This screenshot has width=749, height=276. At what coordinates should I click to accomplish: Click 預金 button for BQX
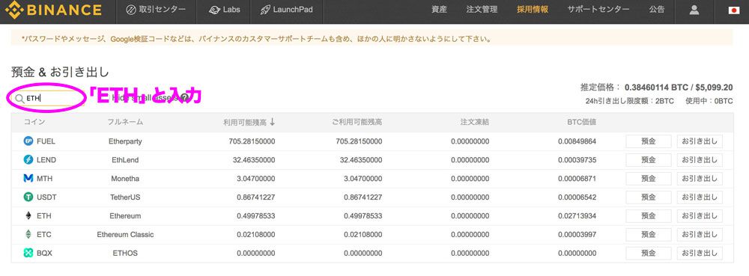(648, 253)
